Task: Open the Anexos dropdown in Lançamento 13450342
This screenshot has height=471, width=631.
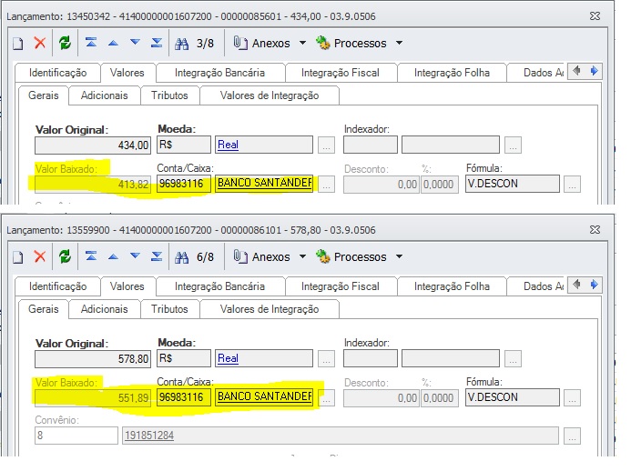Action: (302, 43)
